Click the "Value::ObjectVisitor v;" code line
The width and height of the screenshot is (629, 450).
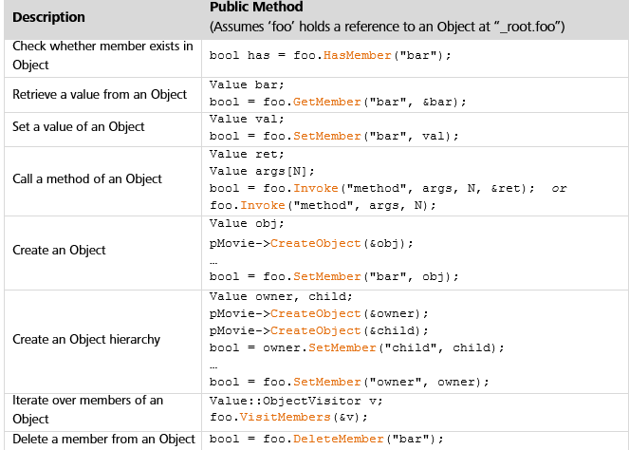283,400
